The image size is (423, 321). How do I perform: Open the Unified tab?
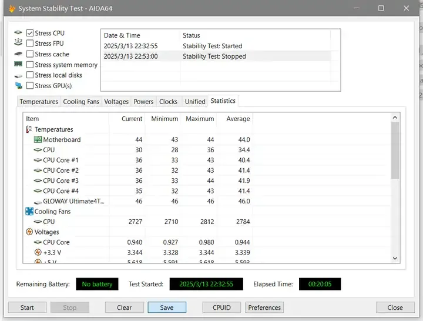[x=195, y=102]
